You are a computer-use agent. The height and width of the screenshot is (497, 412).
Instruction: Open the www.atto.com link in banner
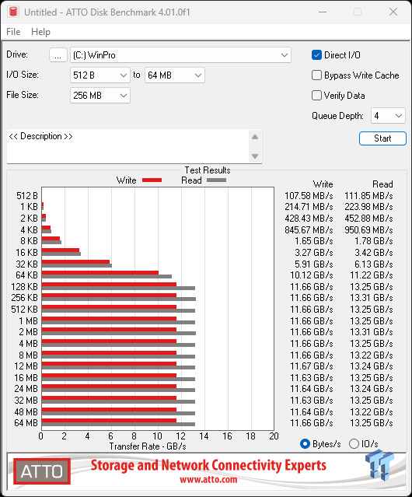[208, 479]
